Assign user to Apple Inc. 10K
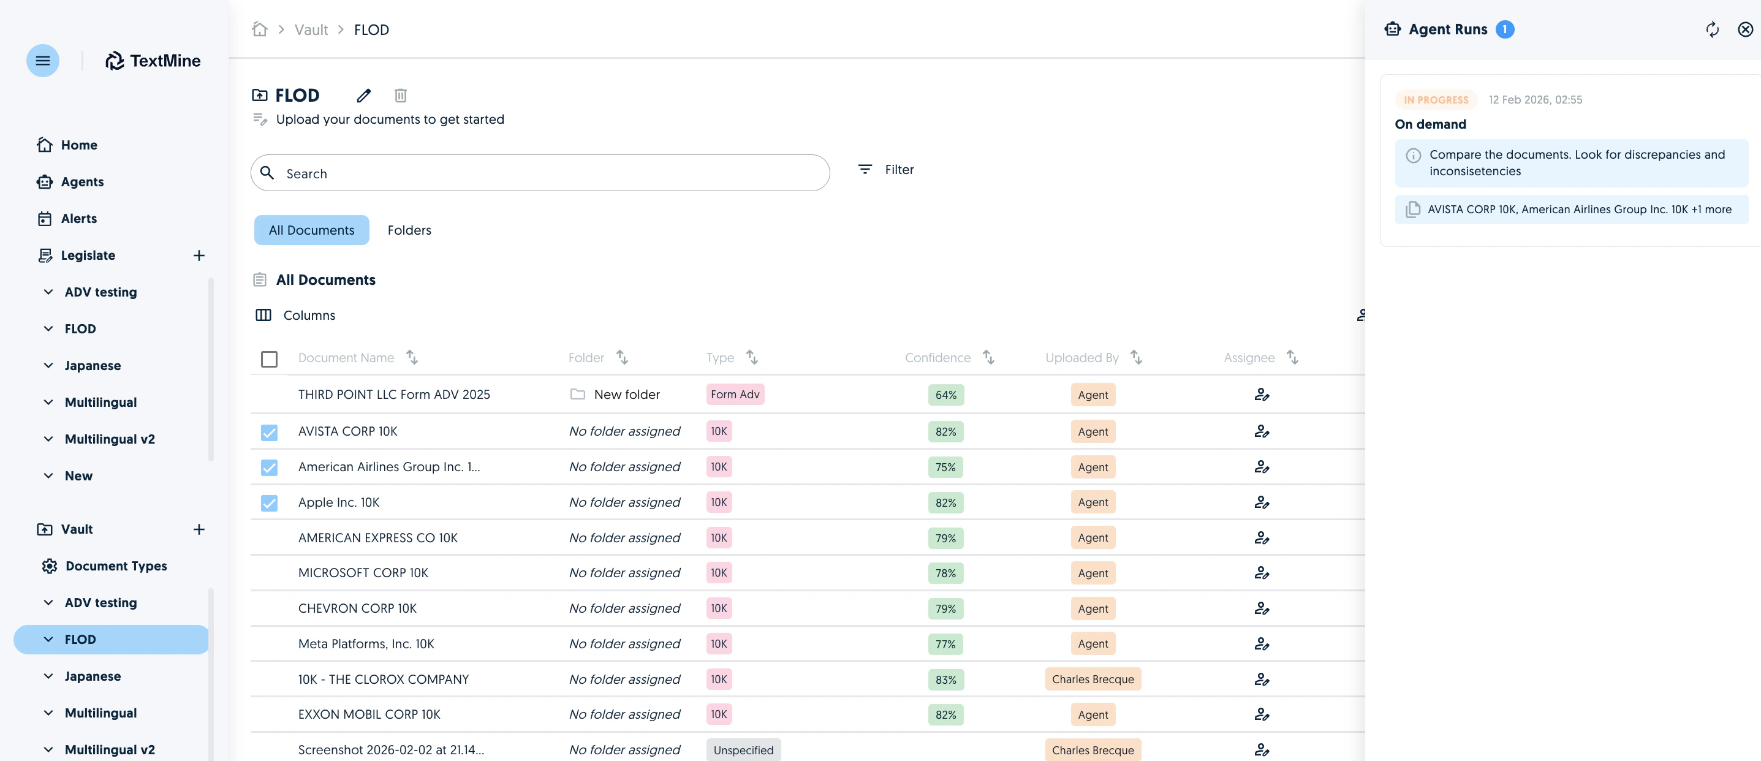Viewport: 1761px width, 761px height. (1262, 502)
